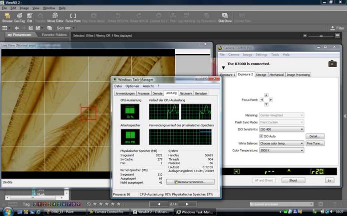Switch to the Dienste tab
The image size is (347, 216).
pos(157,94)
